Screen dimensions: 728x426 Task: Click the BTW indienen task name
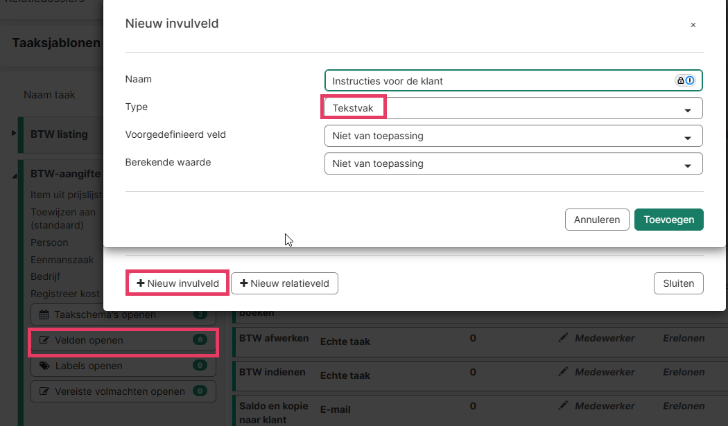point(272,372)
